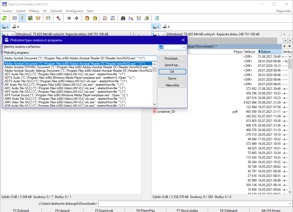Image resolution: width=293 pixels, height=212 pixels.
Task: Click the Pack files toolbar icon
Action: [x=87, y=18]
